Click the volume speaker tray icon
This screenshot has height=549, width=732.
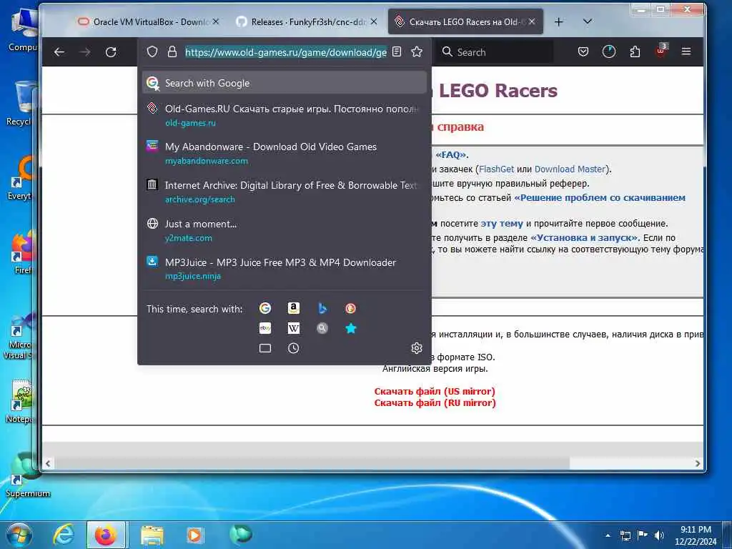coord(659,535)
